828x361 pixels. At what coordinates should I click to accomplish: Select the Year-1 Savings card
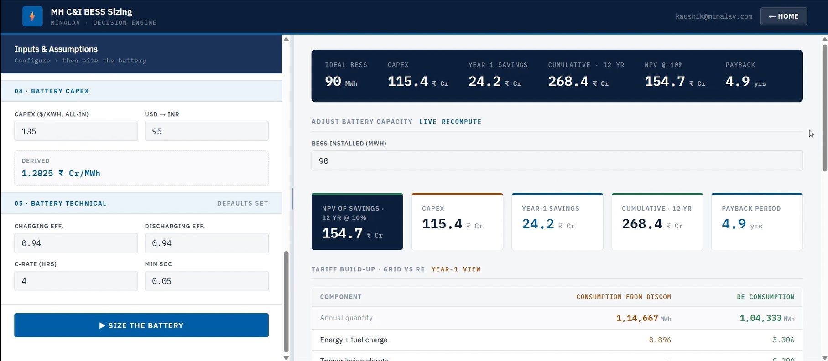[x=557, y=222]
